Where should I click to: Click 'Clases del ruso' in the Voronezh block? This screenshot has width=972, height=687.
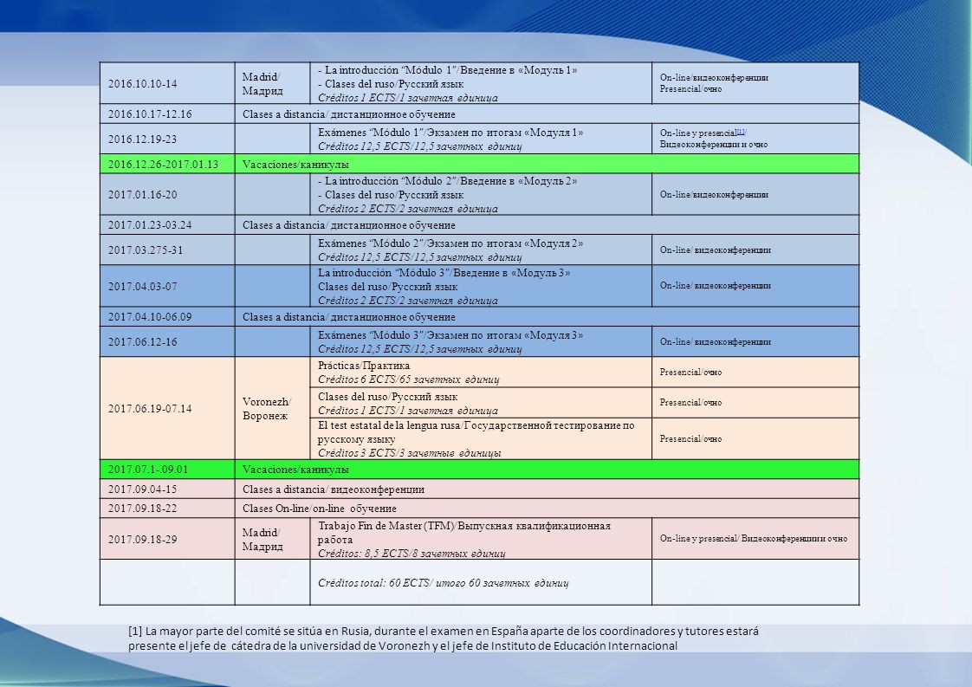(x=388, y=396)
